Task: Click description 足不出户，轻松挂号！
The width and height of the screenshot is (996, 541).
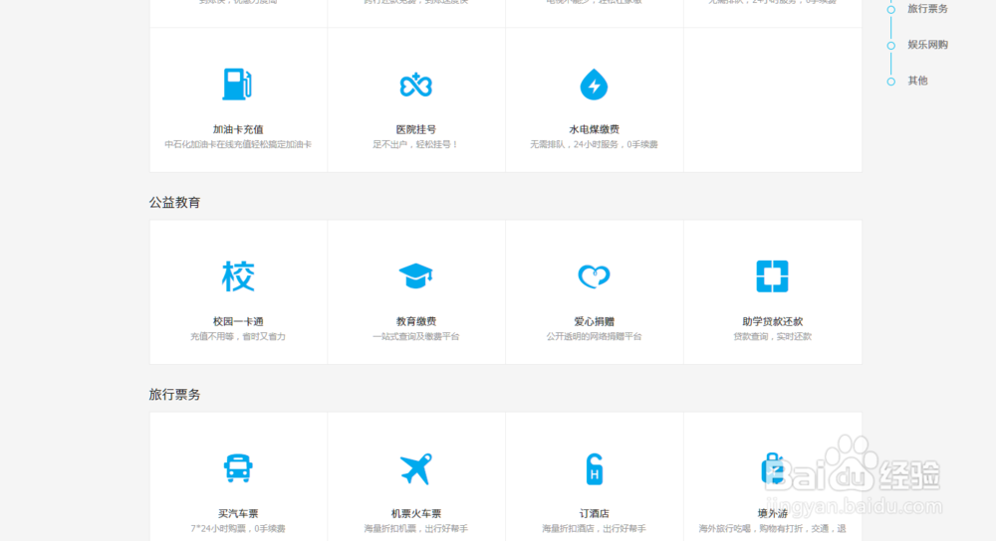Action: tap(416, 144)
